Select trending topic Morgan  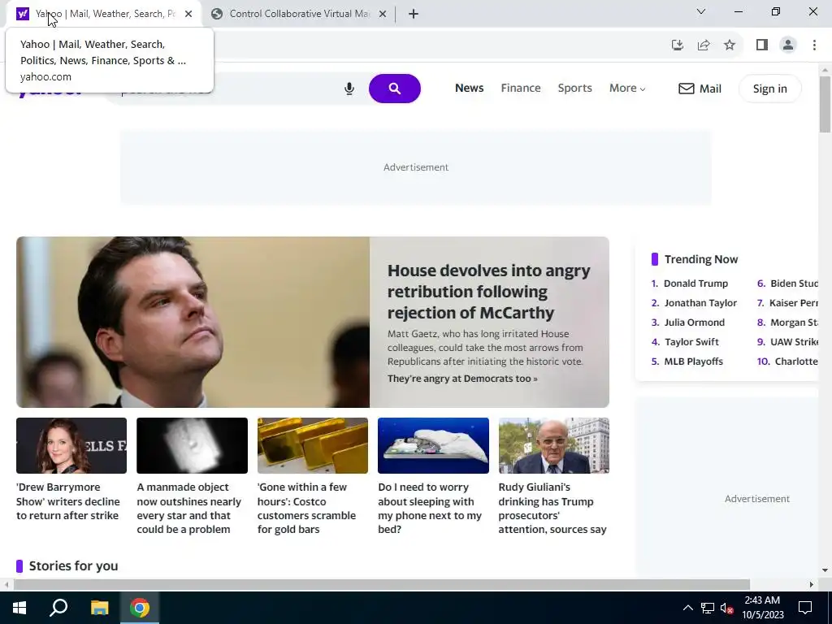point(794,323)
